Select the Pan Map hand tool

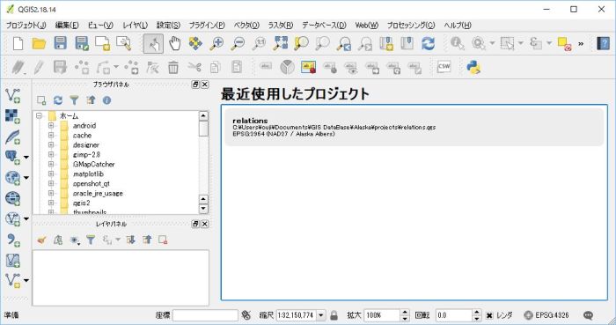tap(174, 43)
